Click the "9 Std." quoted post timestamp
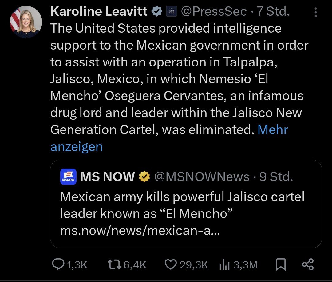Image resolution: width=332 pixels, height=282 pixels. click(276, 177)
